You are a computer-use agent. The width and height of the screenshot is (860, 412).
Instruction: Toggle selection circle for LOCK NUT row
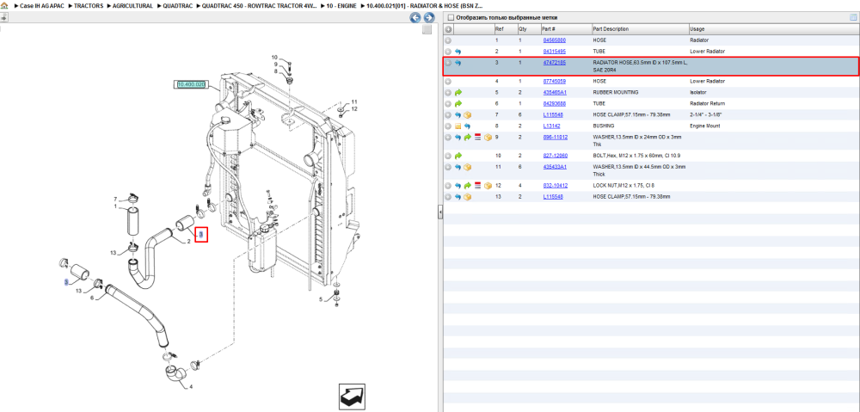448,186
